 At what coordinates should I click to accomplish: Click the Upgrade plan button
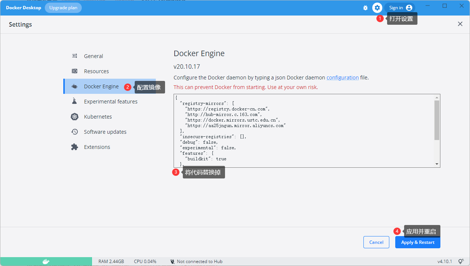point(63,8)
